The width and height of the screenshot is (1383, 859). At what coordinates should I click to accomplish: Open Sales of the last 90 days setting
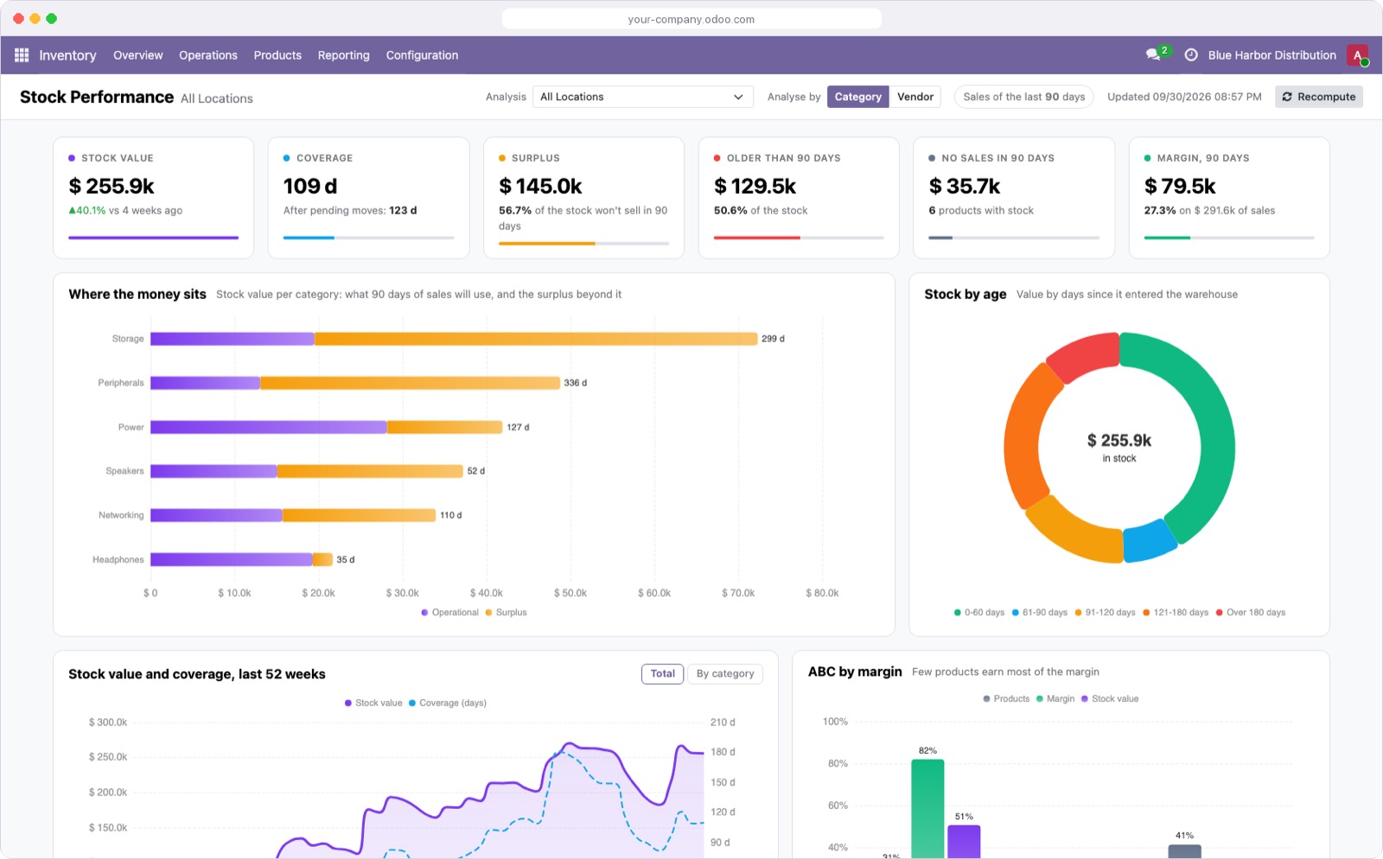point(1024,97)
